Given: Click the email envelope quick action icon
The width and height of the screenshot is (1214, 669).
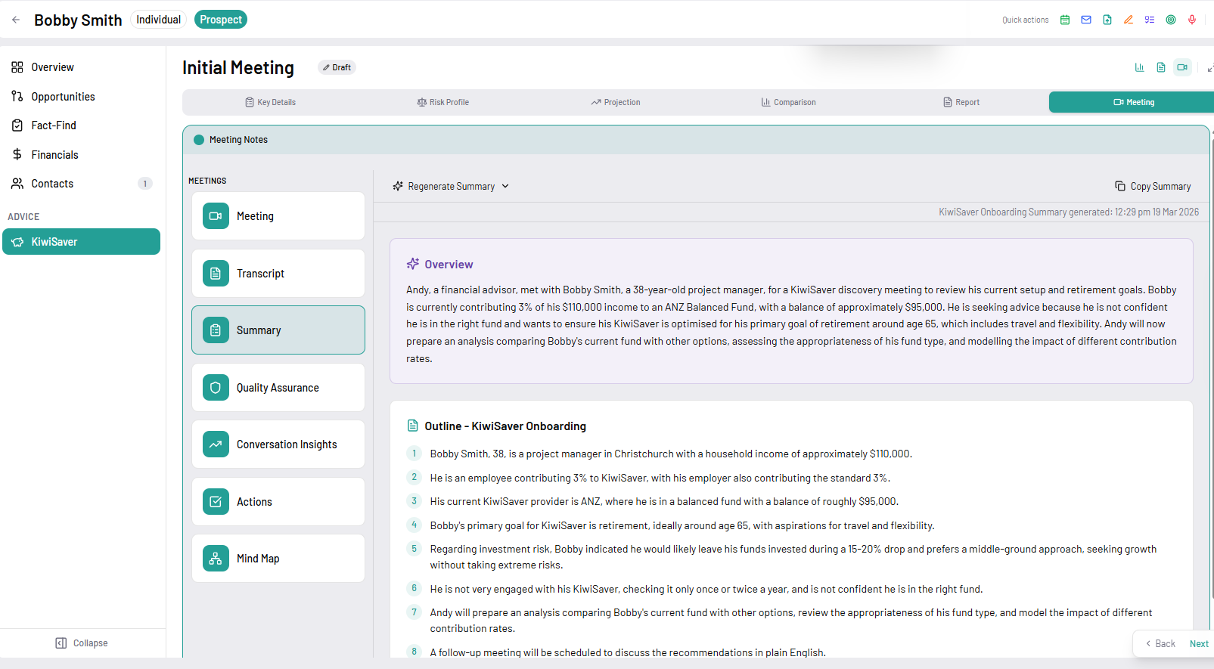Looking at the screenshot, I should [x=1085, y=20].
